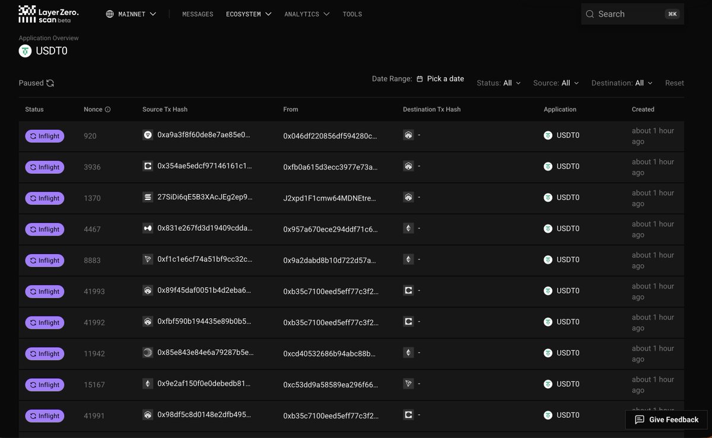Click the chat icon in Give Feedback
The height and width of the screenshot is (438, 712).
(x=640, y=420)
